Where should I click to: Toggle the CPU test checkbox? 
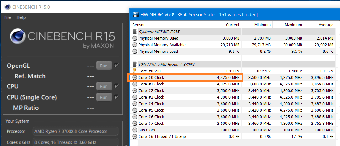click(117, 86)
